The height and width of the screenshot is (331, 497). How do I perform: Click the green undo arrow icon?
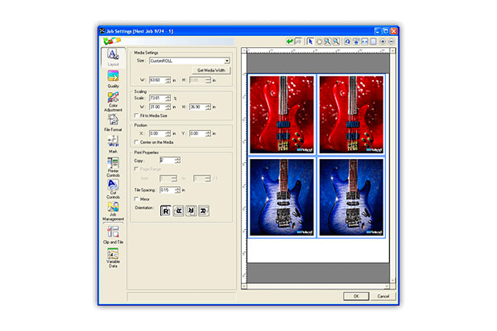click(x=290, y=42)
